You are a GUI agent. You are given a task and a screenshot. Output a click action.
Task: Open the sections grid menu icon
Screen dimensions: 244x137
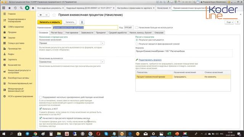3,8
